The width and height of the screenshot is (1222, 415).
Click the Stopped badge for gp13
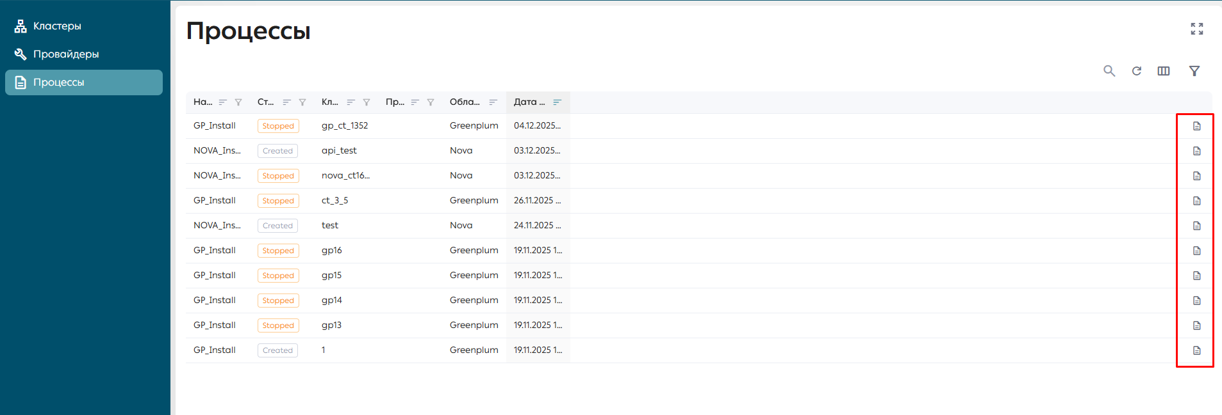click(278, 325)
